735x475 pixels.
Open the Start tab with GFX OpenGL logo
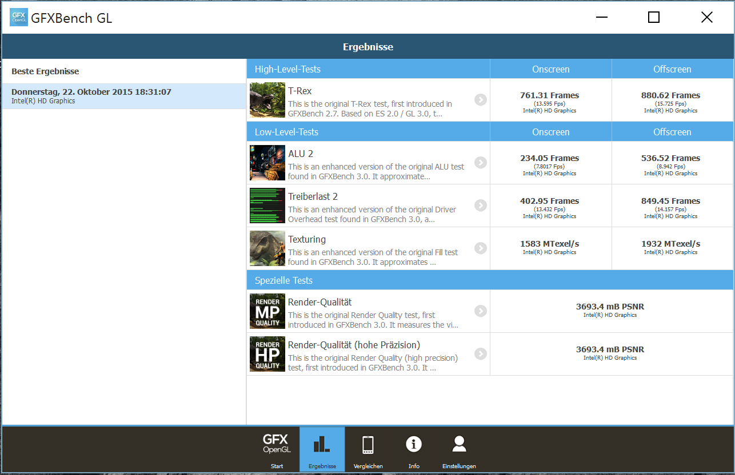[x=277, y=449]
